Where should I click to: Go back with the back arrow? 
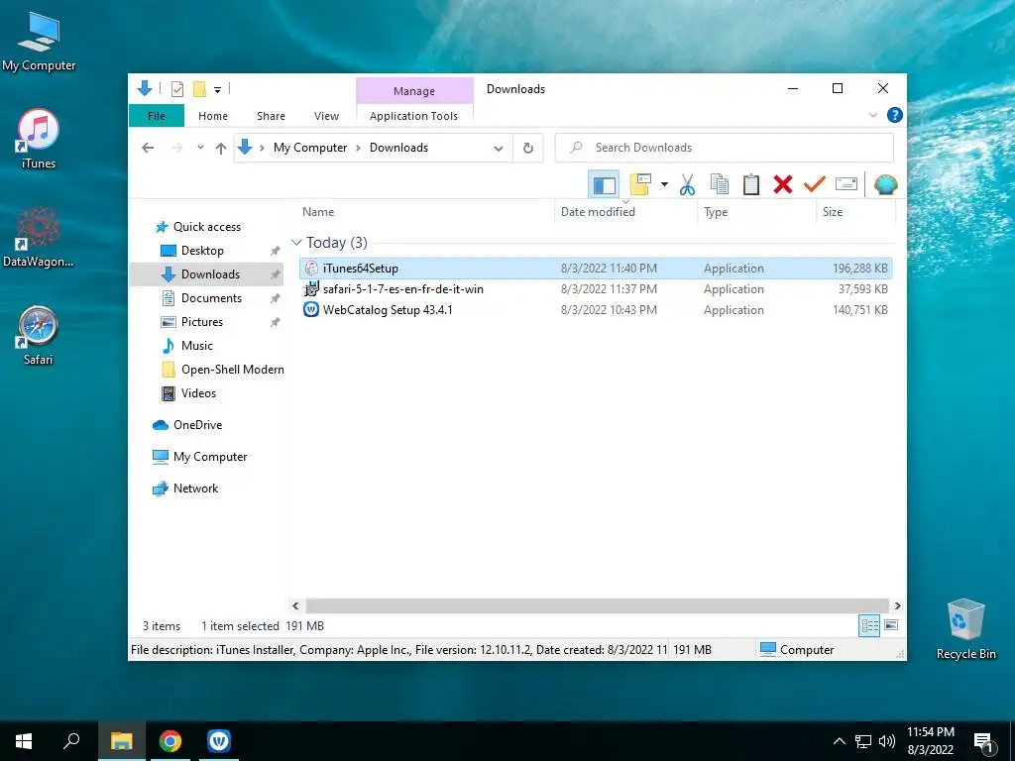coord(148,149)
